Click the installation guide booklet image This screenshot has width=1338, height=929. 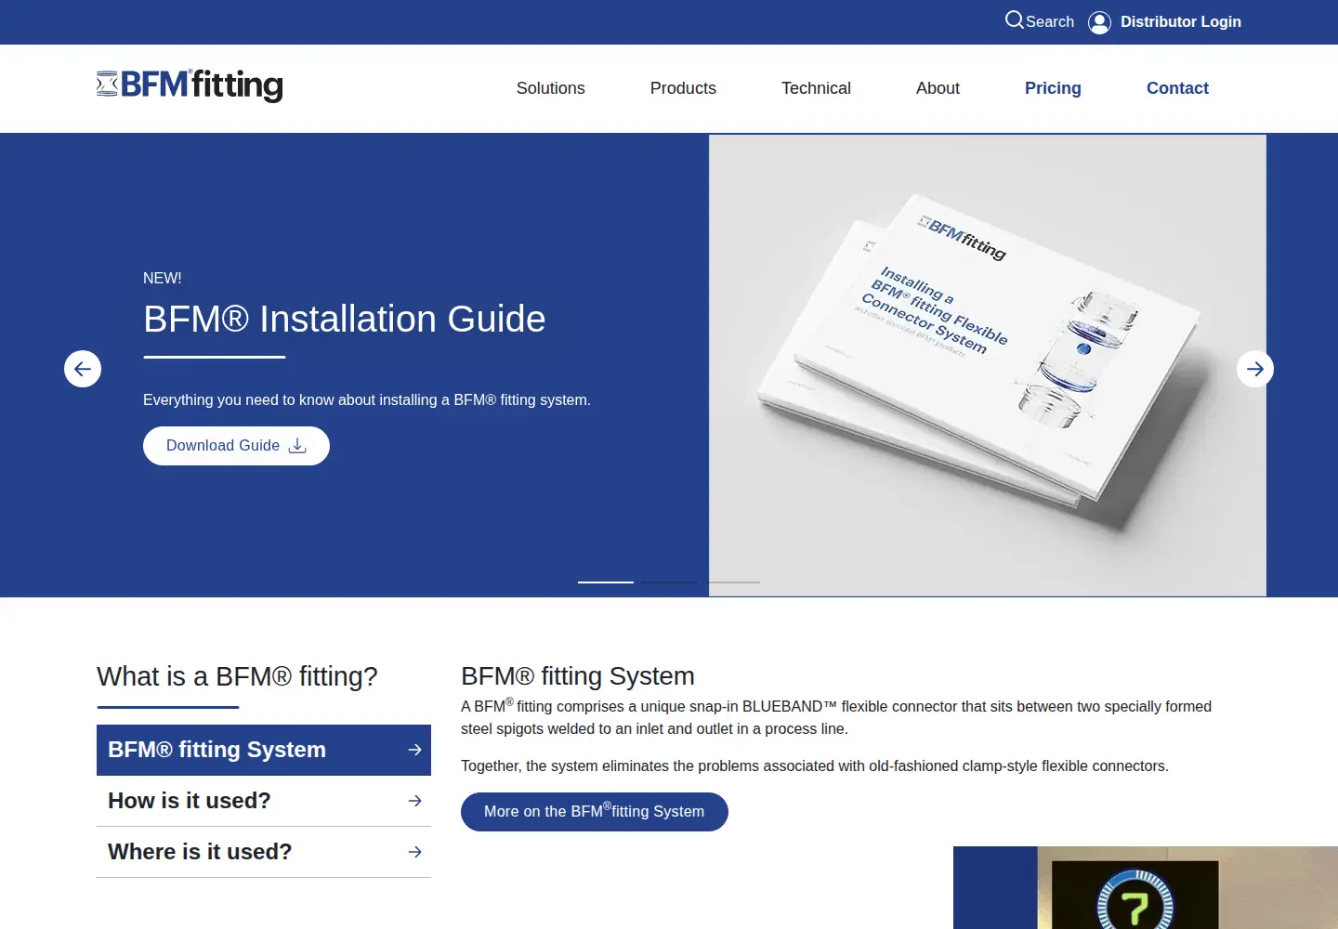coord(988,365)
